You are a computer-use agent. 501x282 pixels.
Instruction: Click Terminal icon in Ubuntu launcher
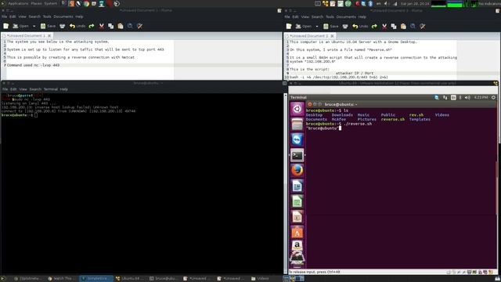[x=297, y=155]
